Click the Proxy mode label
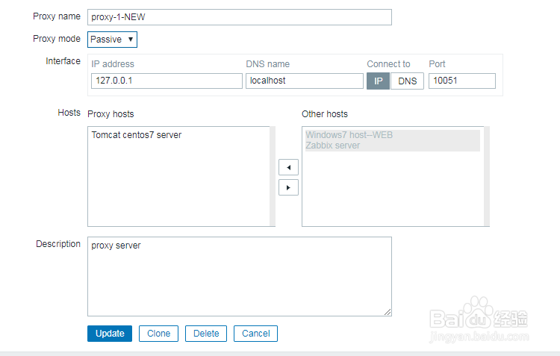The width and height of the screenshot is (560, 356). (57, 39)
